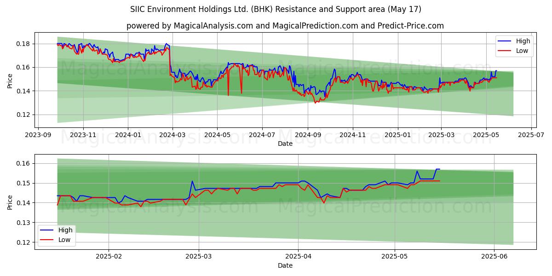This screenshot has width=552, height=276.
Task: Click the bottom chart 'Price' axis label
Action: [x=10, y=202]
